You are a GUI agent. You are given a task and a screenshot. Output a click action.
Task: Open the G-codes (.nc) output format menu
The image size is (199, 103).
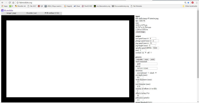[32, 13]
